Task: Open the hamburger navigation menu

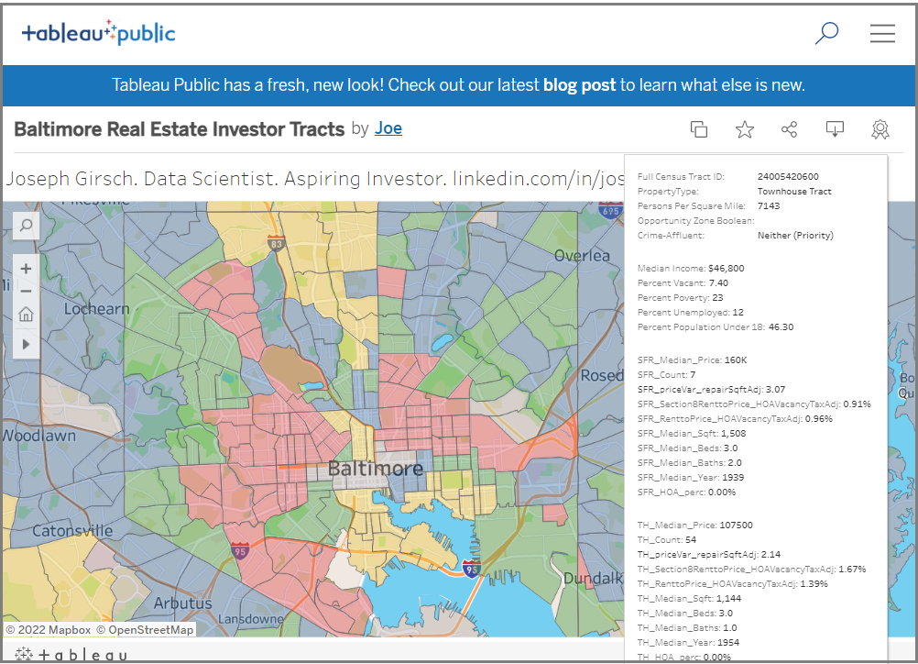Action: coord(882,34)
